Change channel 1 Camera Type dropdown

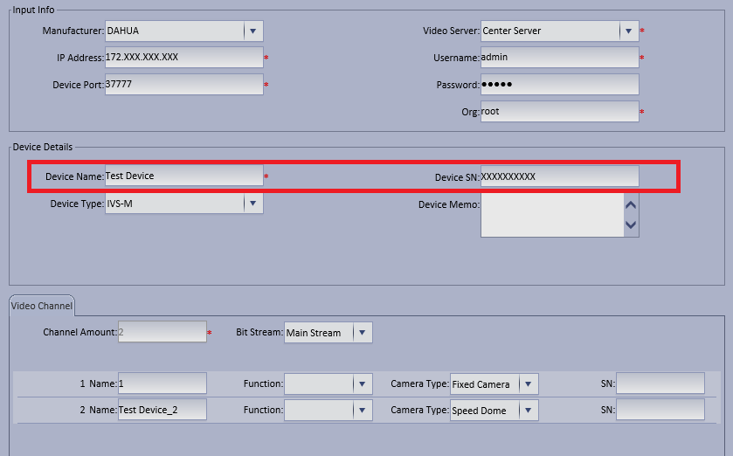527,384
